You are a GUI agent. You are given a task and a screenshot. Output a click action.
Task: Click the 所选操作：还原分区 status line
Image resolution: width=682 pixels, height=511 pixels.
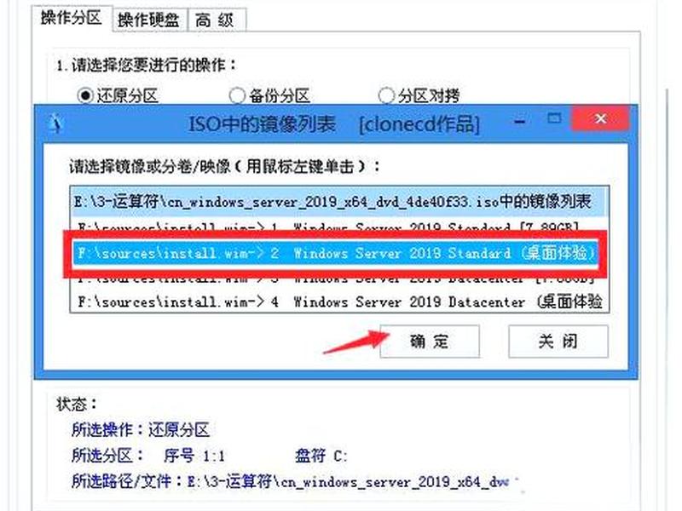point(141,430)
